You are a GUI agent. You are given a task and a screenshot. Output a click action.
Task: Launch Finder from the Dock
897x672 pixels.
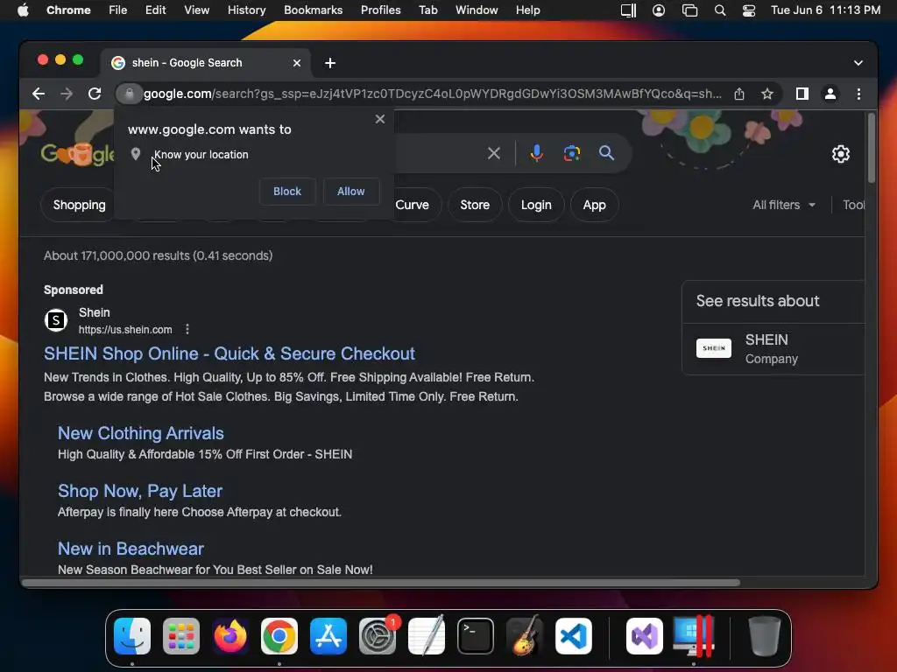132,636
